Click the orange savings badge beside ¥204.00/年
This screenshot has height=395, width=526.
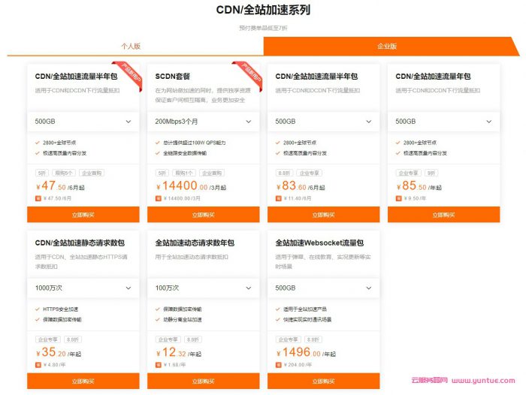tap(279, 365)
